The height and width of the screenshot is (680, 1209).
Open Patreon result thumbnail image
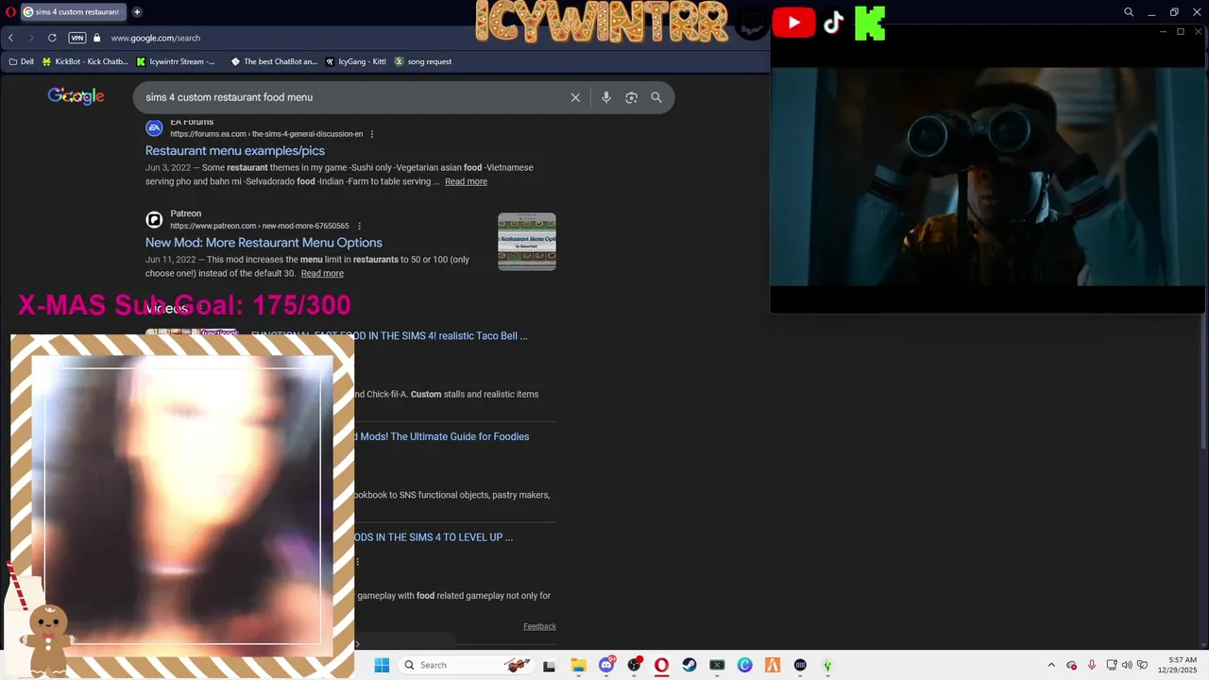pos(527,242)
